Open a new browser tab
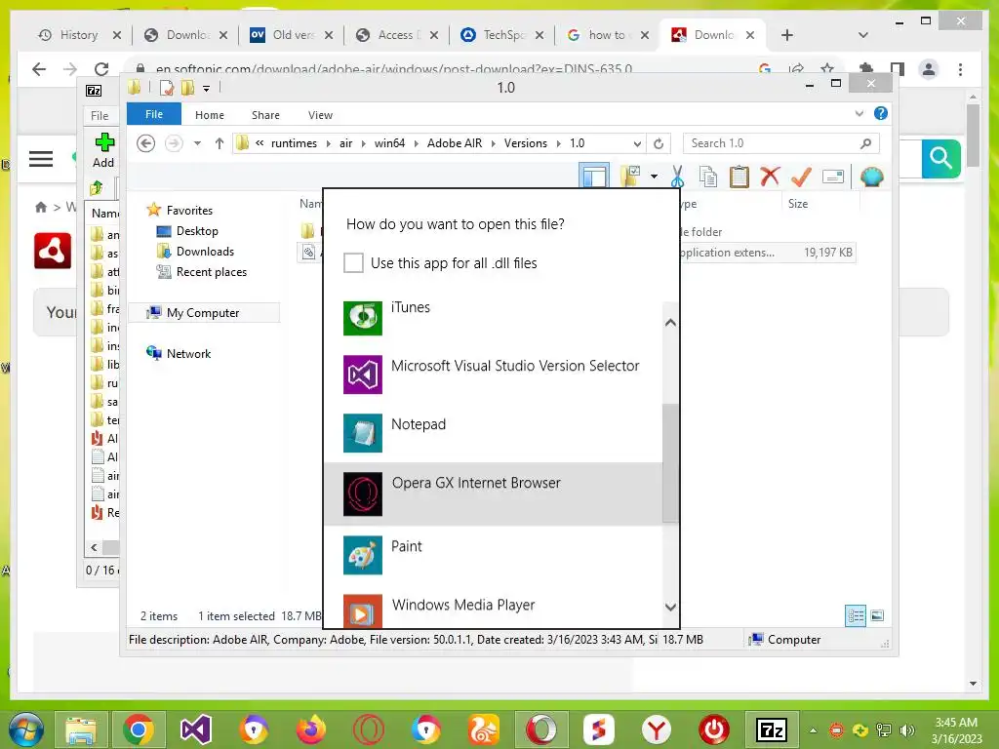 pyautogui.click(x=787, y=35)
